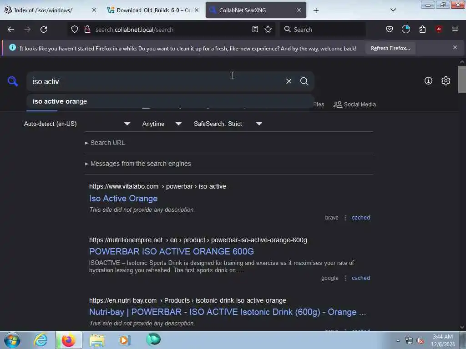Click the vitalabo.com result URL

[x=157, y=186]
